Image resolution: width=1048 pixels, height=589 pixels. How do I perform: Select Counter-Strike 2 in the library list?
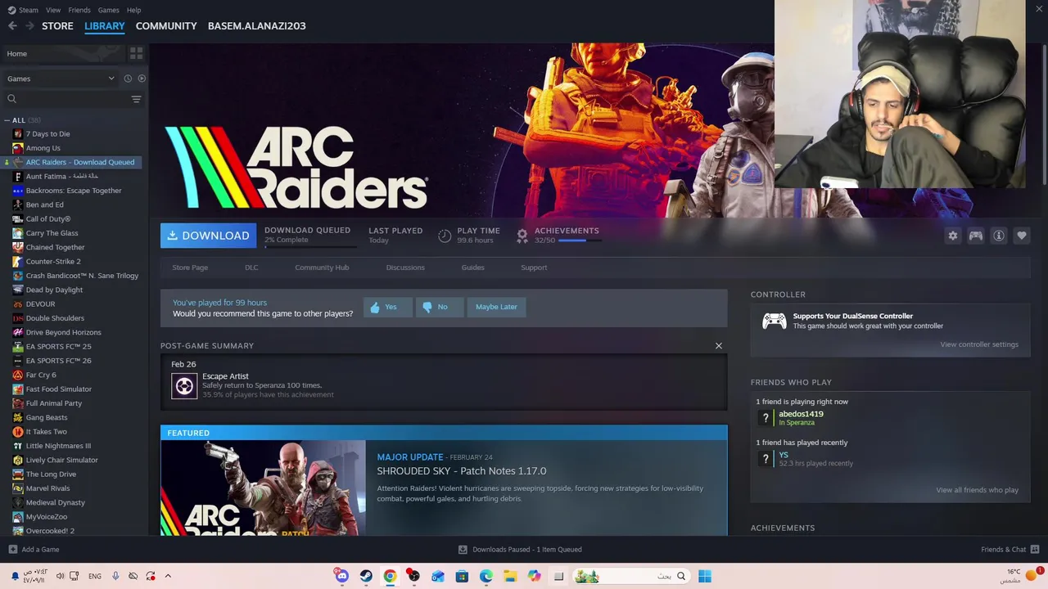[x=53, y=262]
